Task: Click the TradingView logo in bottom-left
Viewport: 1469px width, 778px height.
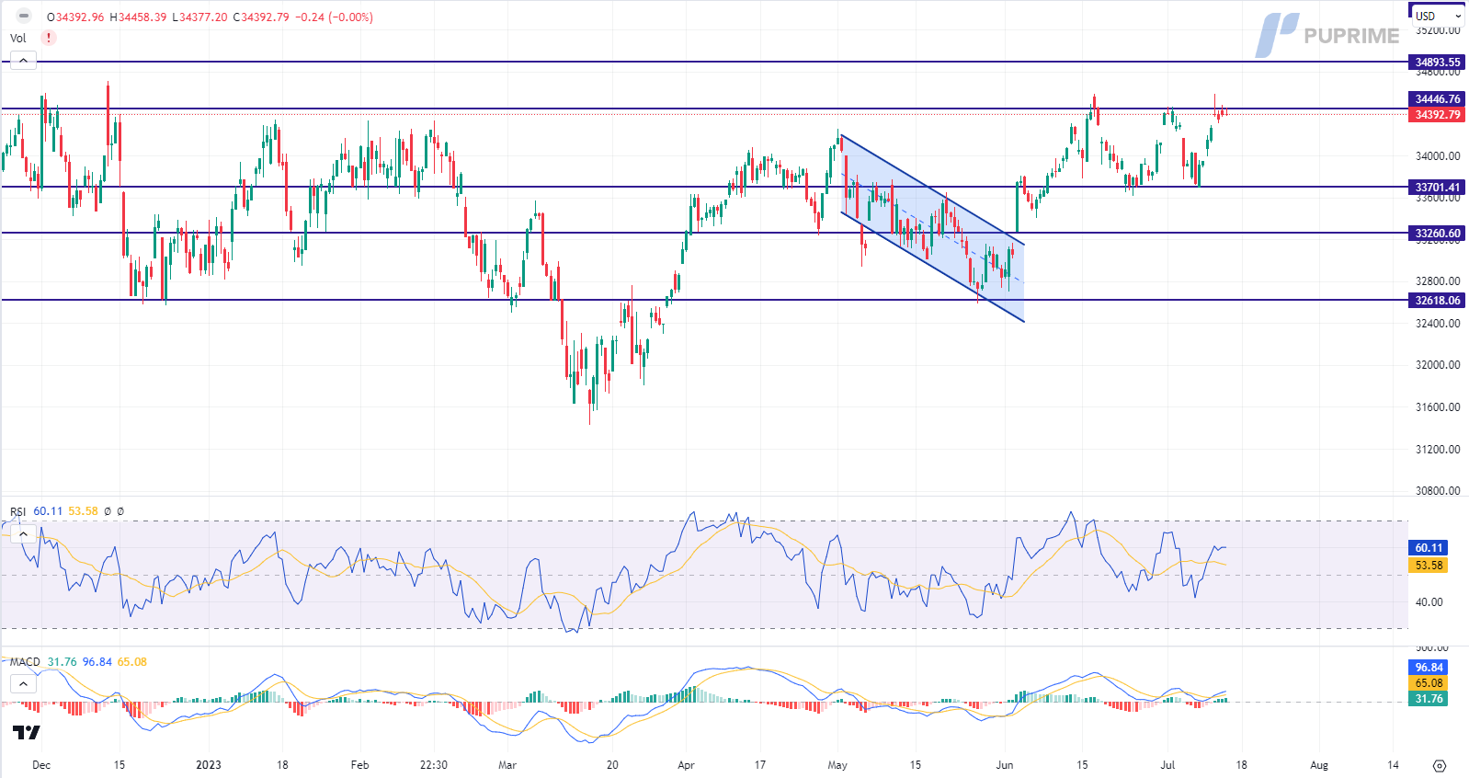Action: point(27,732)
